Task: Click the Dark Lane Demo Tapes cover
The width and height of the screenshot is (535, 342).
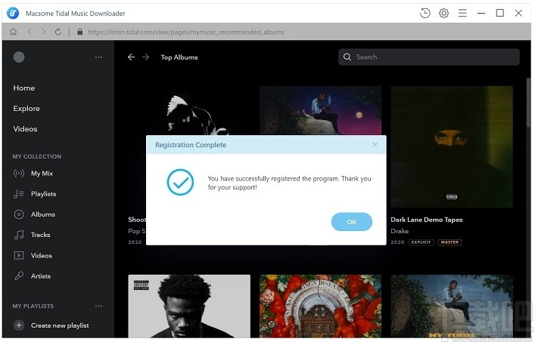Action: [452, 146]
